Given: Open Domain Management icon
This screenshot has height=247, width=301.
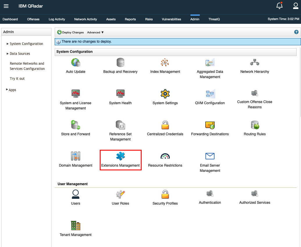Looking at the screenshot, I should point(76,156).
